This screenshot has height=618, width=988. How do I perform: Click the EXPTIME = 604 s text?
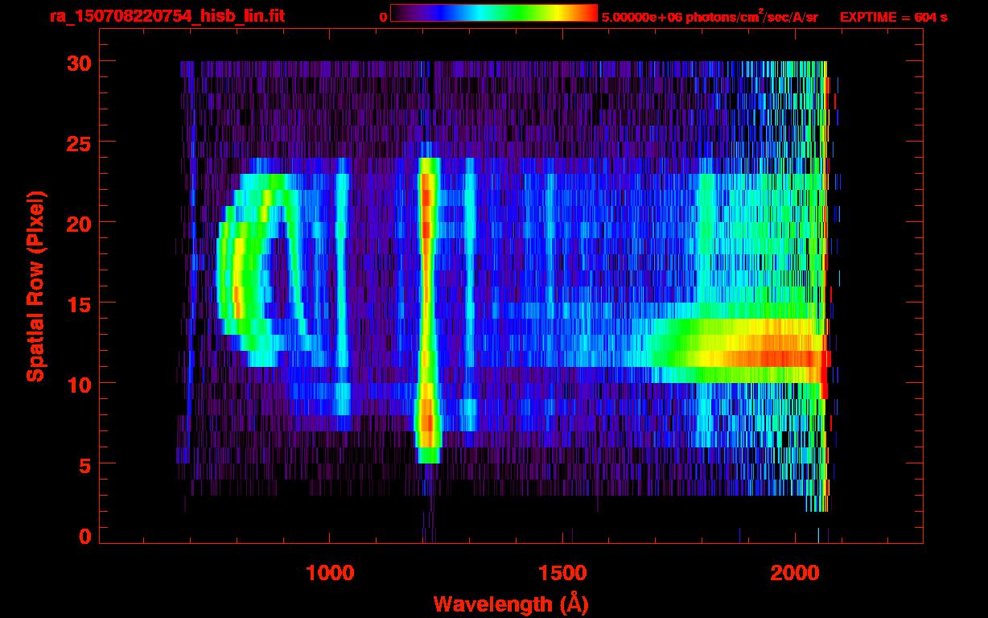pos(893,17)
